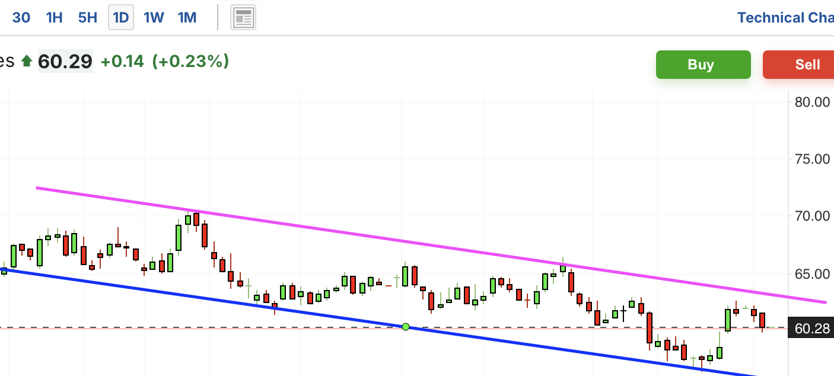Click the last price 60.29
834x376 pixels.
pos(65,61)
